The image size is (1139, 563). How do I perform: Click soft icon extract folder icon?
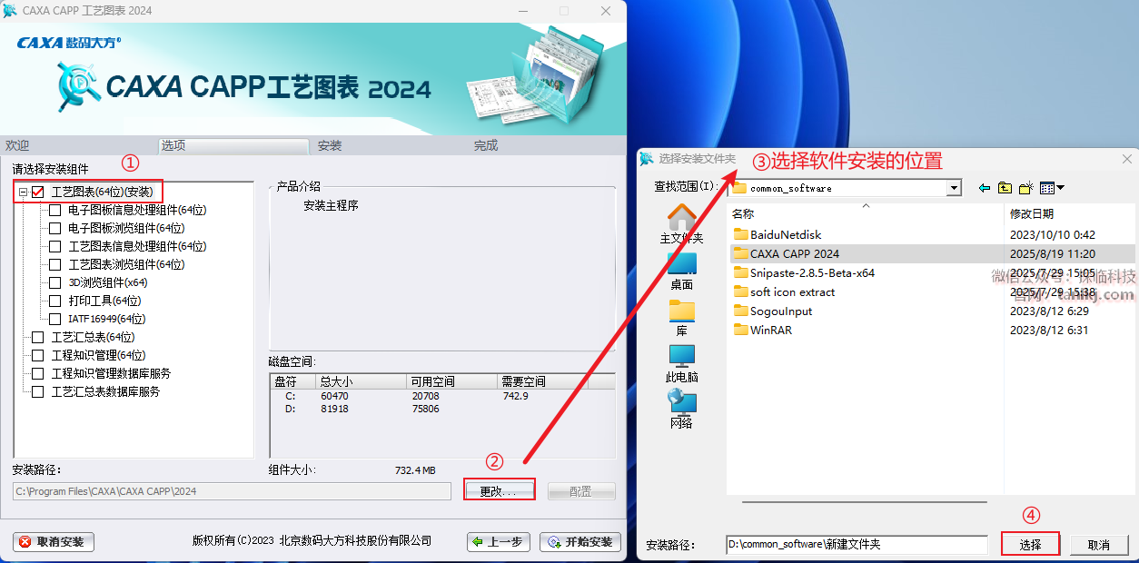[740, 292]
